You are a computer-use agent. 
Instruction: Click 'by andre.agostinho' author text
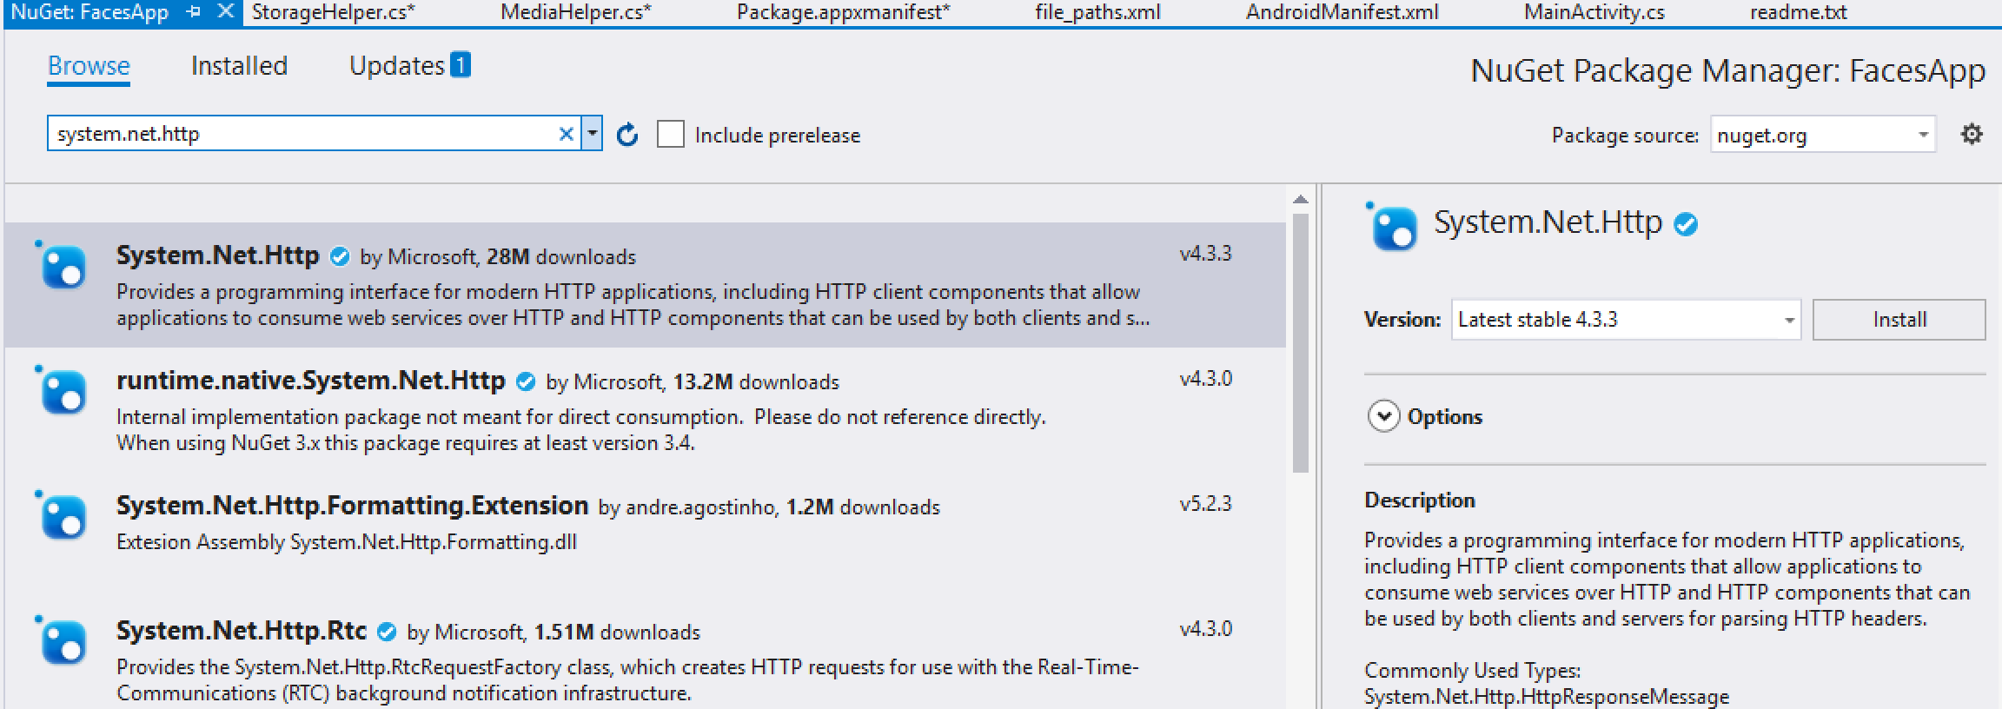click(687, 507)
